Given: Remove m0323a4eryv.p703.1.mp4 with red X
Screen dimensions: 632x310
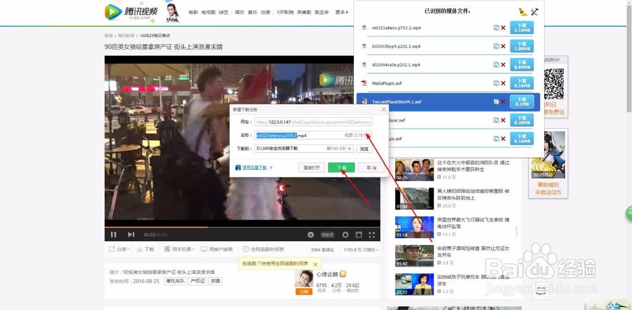Looking at the screenshot, I should tap(503, 28).
